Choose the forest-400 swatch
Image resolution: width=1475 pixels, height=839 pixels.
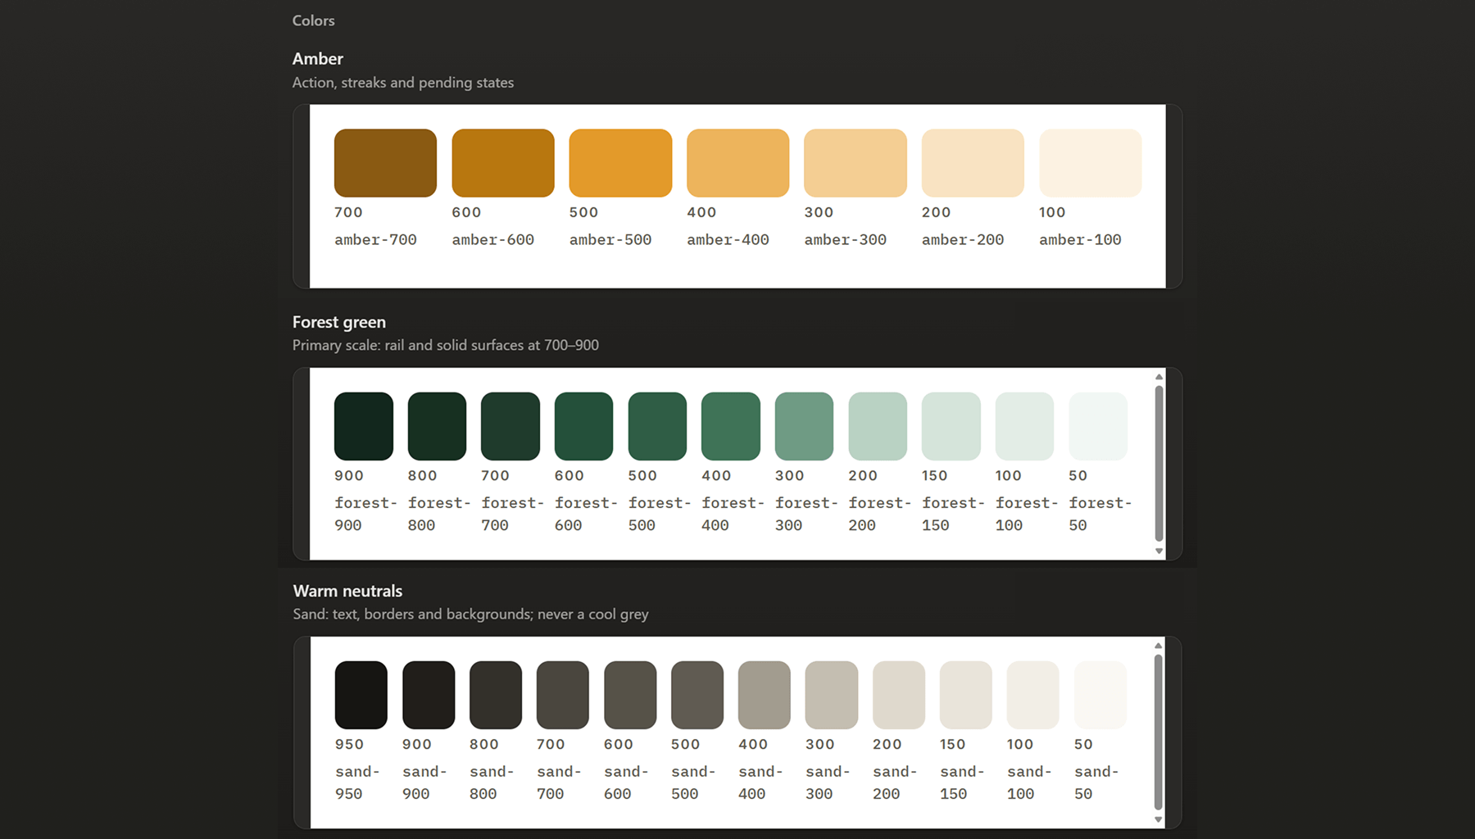click(x=731, y=426)
